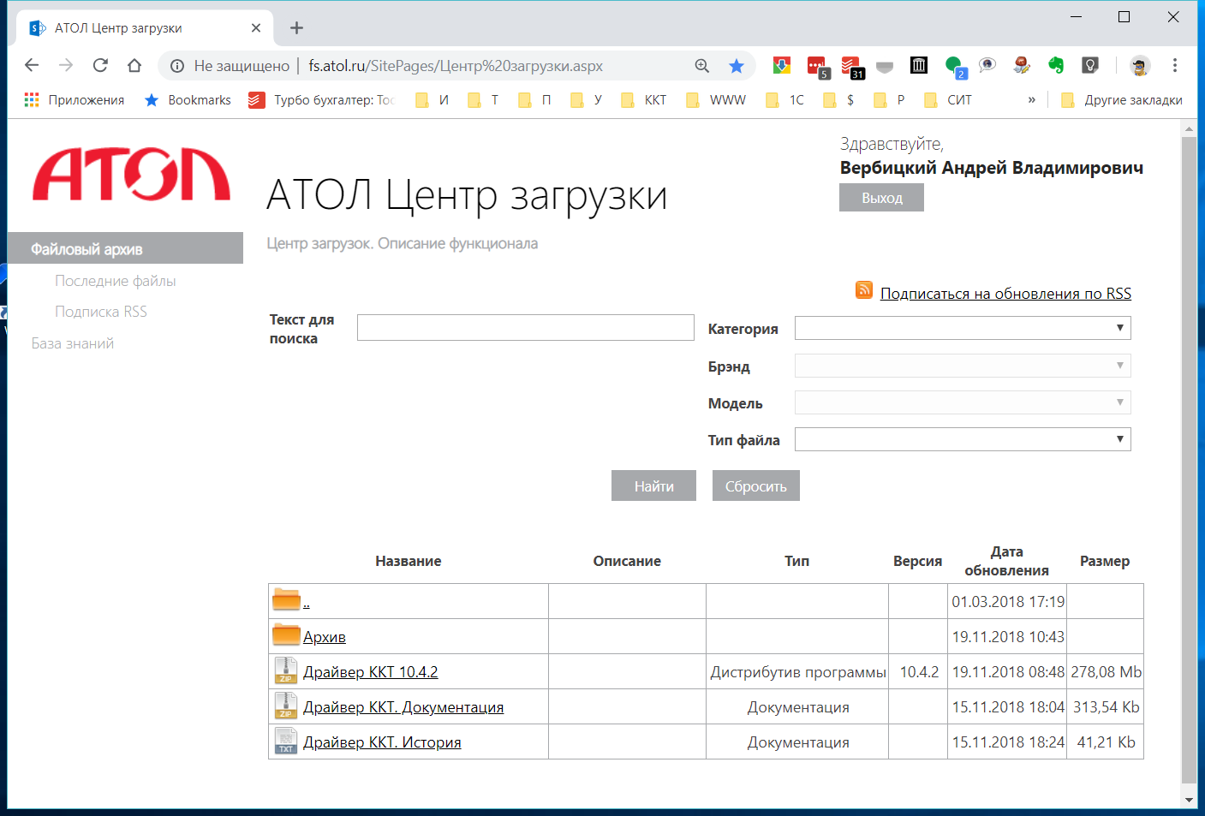Viewport: 1205px width, 816px height.
Task: Click the parent folder icon
Action: tap(286, 599)
